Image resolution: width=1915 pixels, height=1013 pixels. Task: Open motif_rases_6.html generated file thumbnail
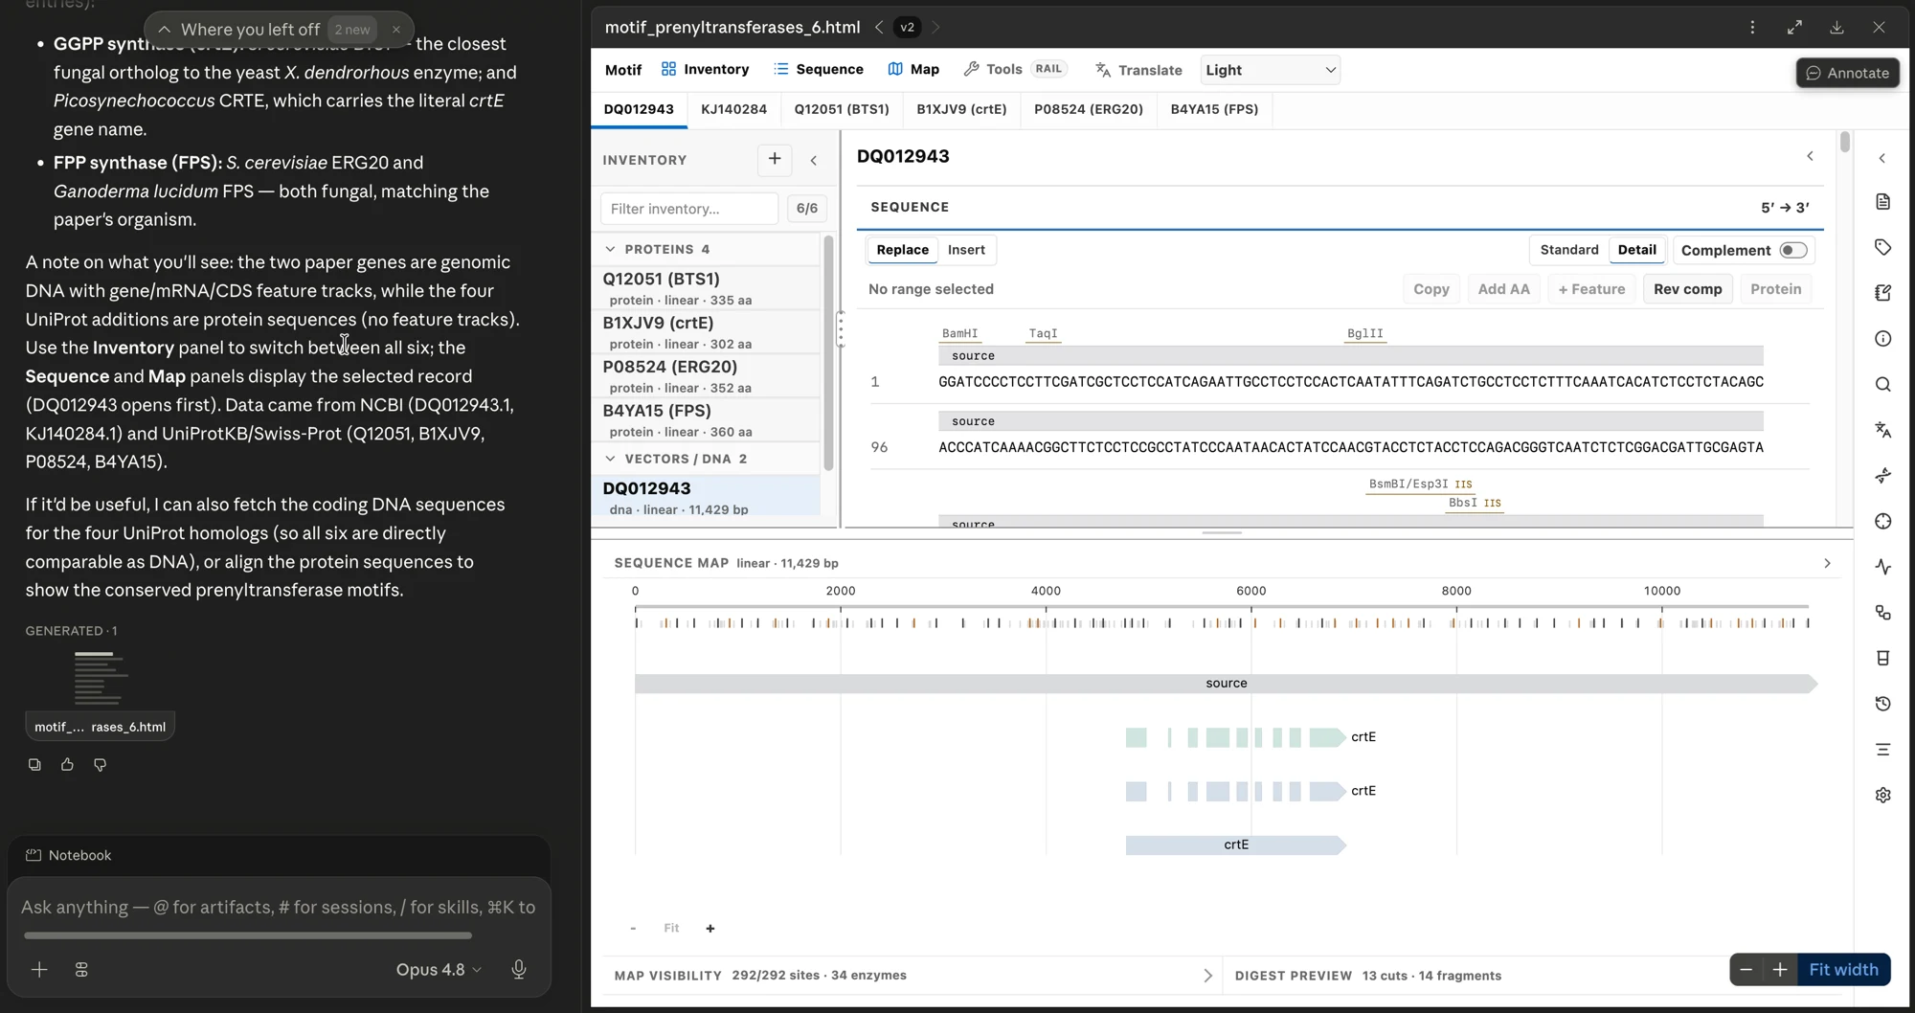point(101,694)
